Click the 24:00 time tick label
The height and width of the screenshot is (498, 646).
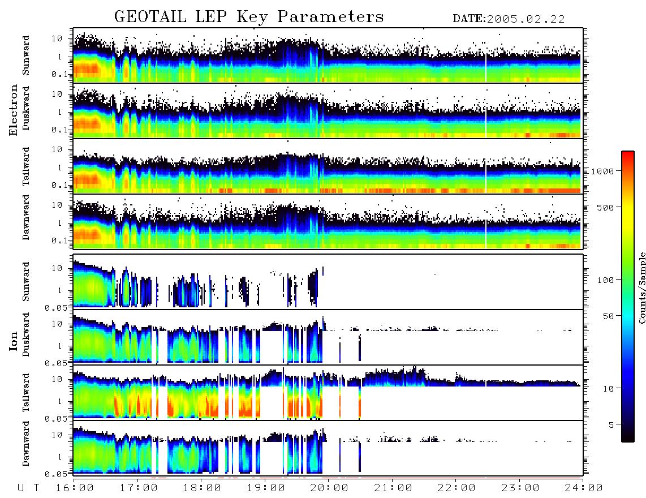(x=584, y=488)
